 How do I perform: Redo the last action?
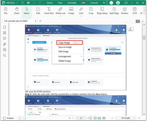click(39, 3)
